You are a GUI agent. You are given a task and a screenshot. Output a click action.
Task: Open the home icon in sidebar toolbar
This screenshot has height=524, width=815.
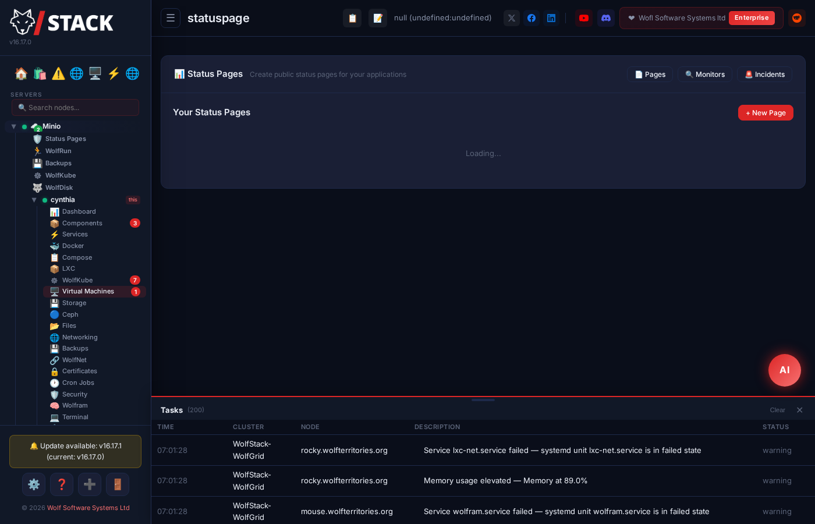click(x=21, y=73)
